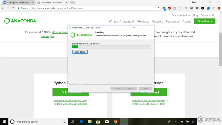Open the Resources menu
The width and height of the screenshot is (222, 125).
pyautogui.click(x=173, y=21)
